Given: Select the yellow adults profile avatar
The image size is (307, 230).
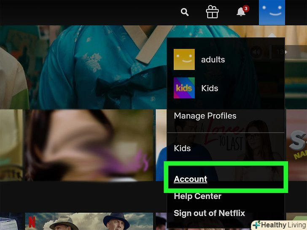Looking at the screenshot, I should [184, 59].
